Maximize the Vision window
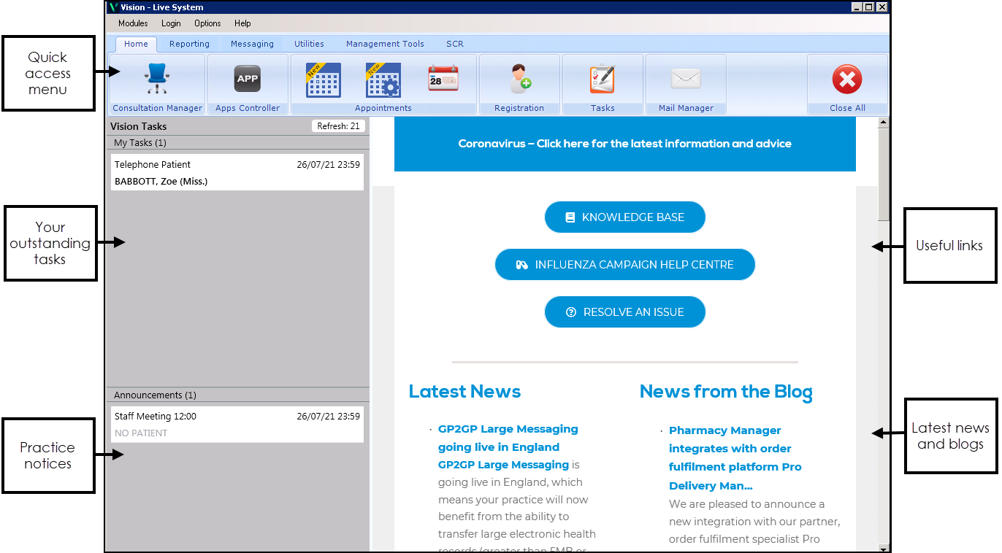The width and height of the screenshot is (1002, 553). tap(868, 7)
